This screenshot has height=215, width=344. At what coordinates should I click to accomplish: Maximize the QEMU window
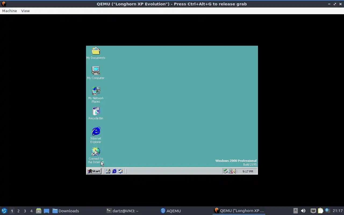pos(335,4)
